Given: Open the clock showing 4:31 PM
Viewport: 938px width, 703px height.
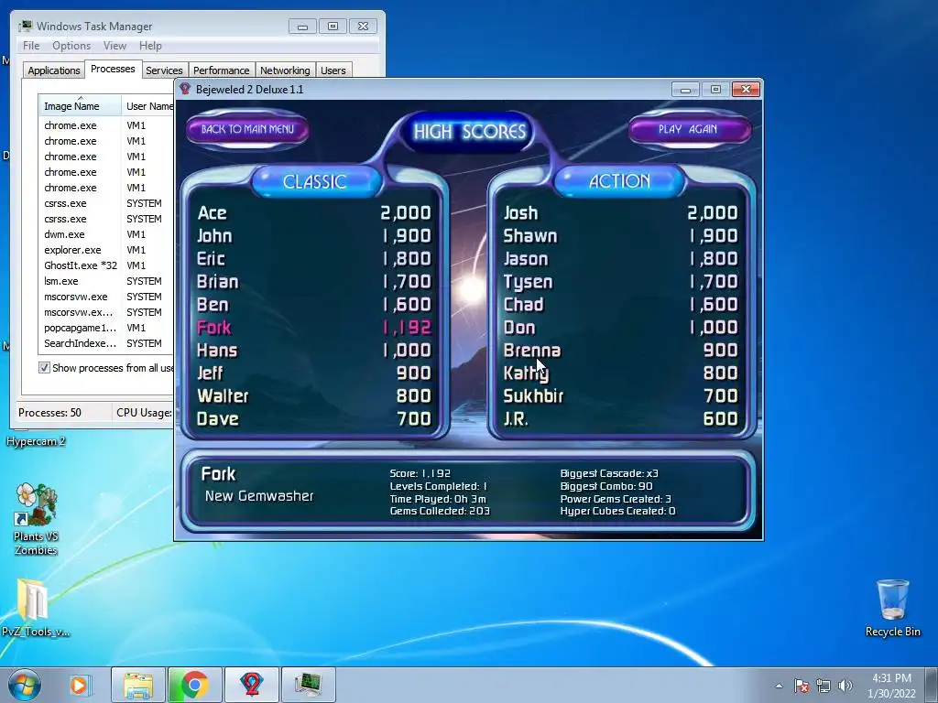Looking at the screenshot, I should (x=891, y=686).
